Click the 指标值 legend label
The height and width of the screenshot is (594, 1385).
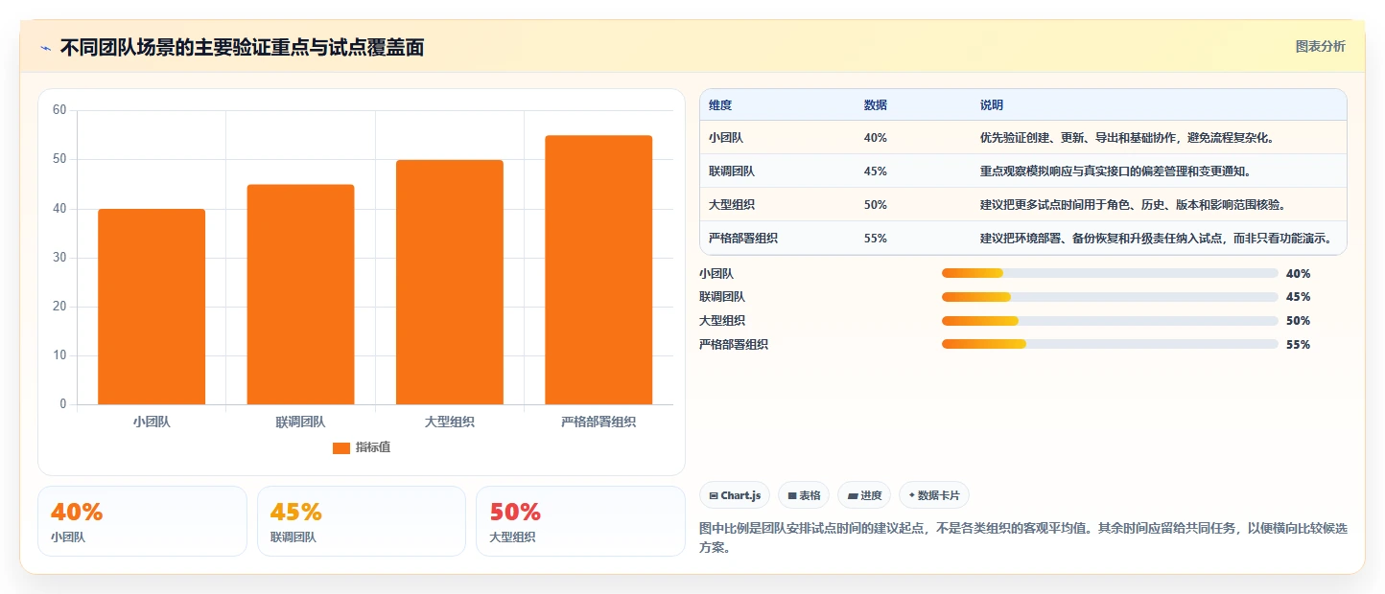(x=373, y=447)
